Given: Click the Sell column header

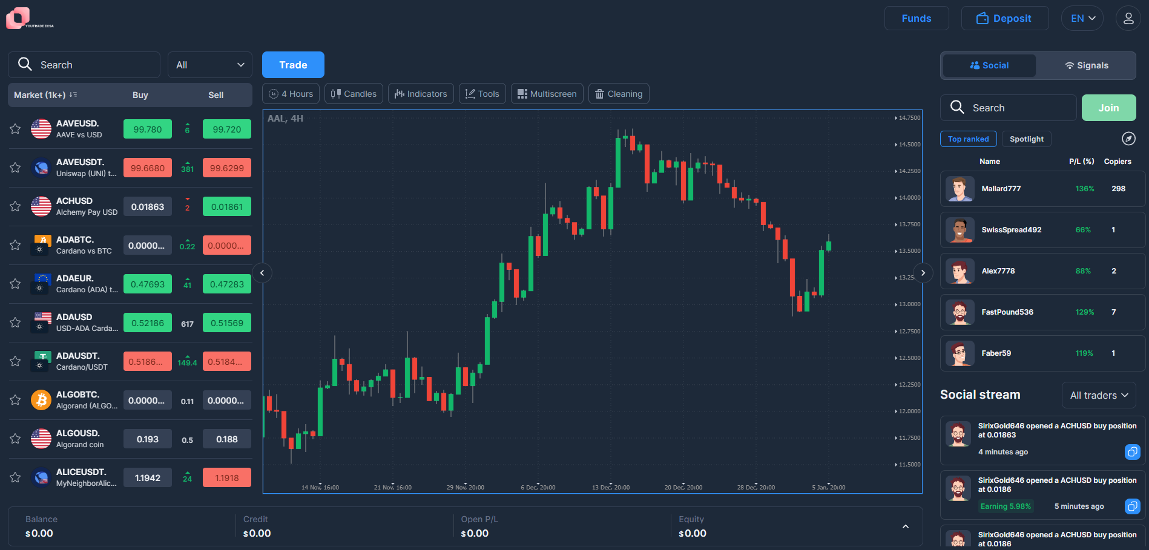Looking at the screenshot, I should tap(216, 95).
